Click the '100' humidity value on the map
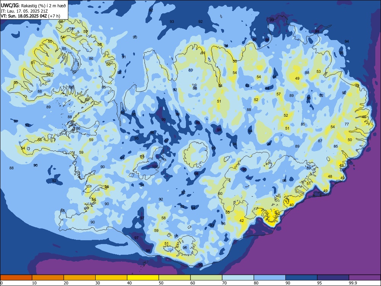The height and width of the screenshot is (286, 381). [155, 167]
